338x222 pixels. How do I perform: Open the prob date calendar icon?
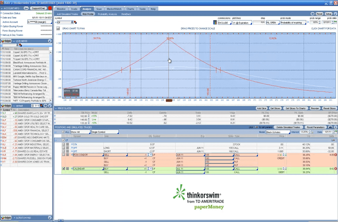(x=335, y=22)
